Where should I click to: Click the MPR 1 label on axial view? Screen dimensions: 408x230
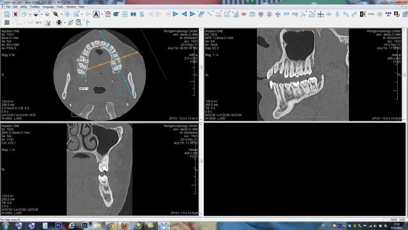[84, 89]
